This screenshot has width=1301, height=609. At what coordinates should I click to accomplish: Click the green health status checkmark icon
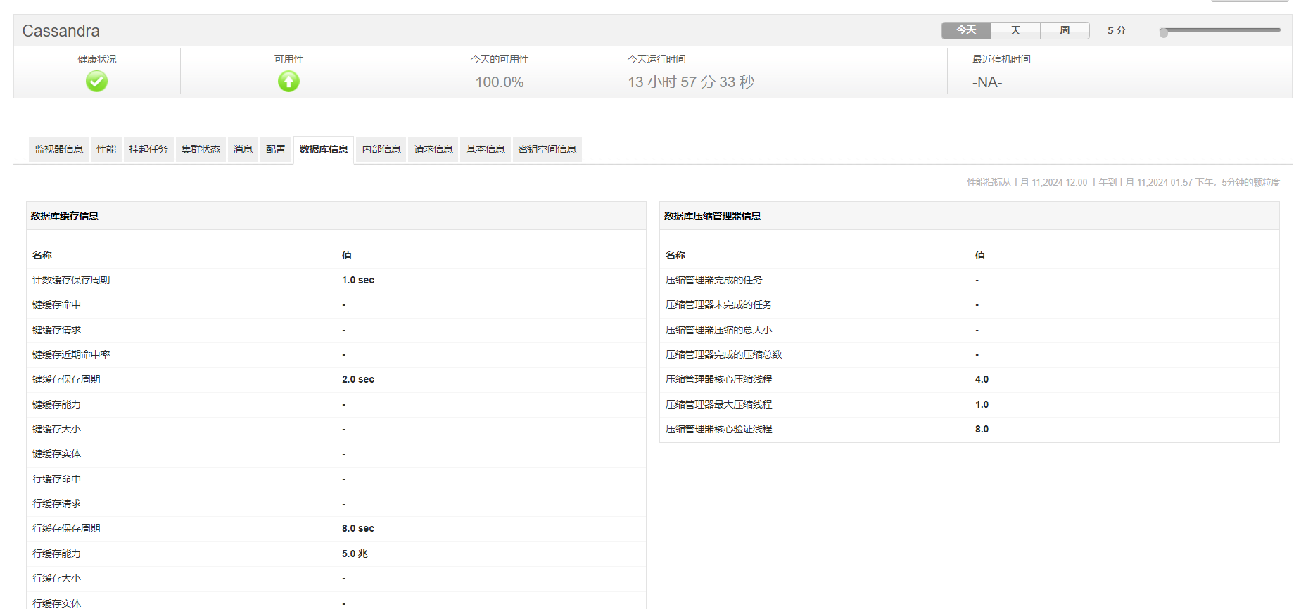click(96, 82)
